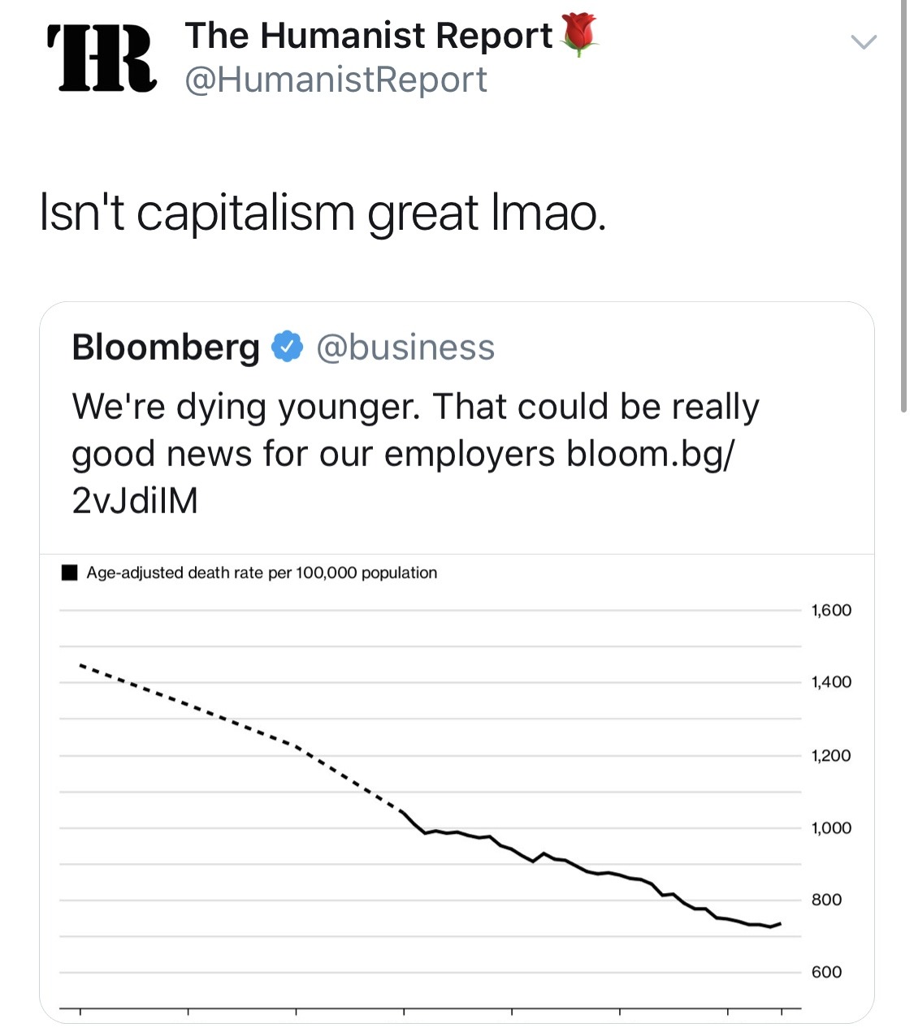Select the "Isn't capitalism great lmao." tweet text
The height and width of the screenshot is (1032, 914).
pos(323,214)
